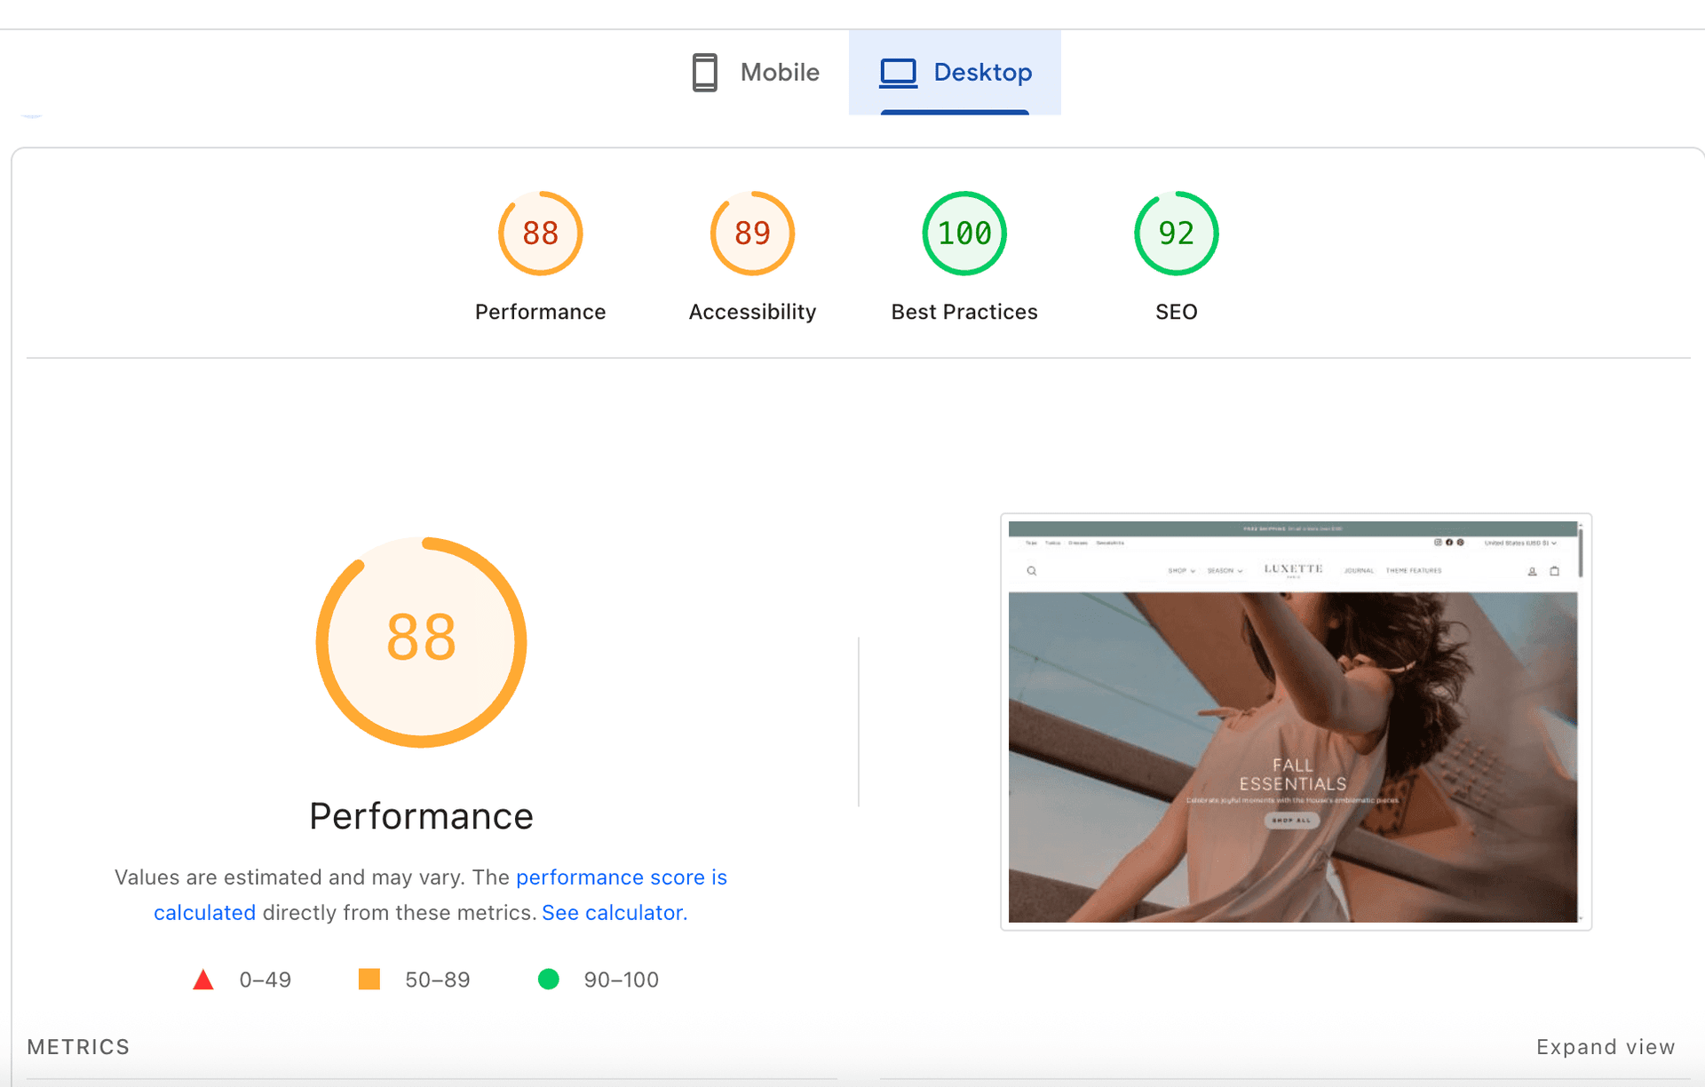Click the 50–89 legend text
This screenshot has height=1087, width=1705.
click(x=438, y=980)
